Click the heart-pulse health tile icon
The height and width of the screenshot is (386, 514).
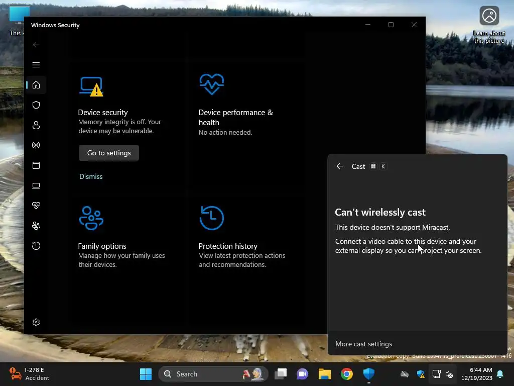pyautogui.click(x=212, y=84)
